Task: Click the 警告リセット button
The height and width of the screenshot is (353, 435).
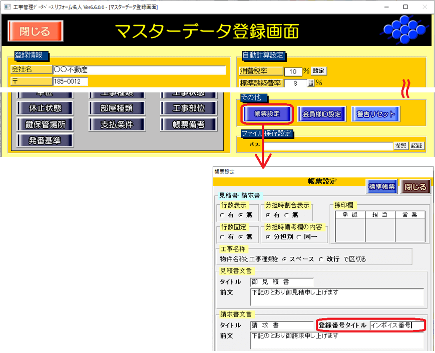Action: click(375, 114)
